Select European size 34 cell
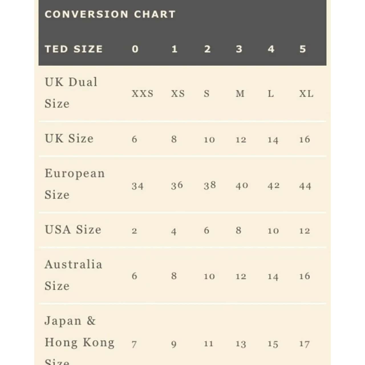This screenshot has height=365, width=365. click(x=137, y=186)
